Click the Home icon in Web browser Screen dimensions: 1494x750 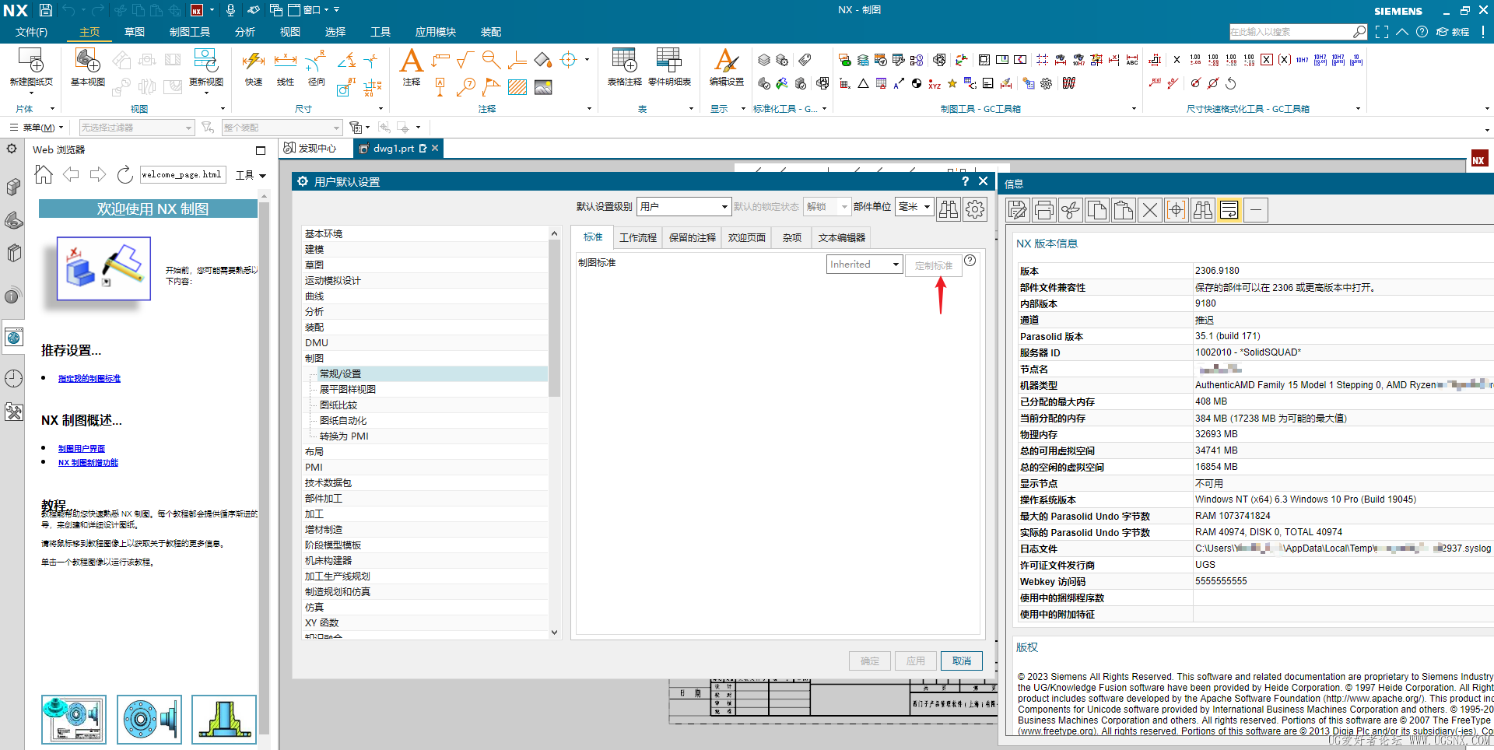pos(44,175)
